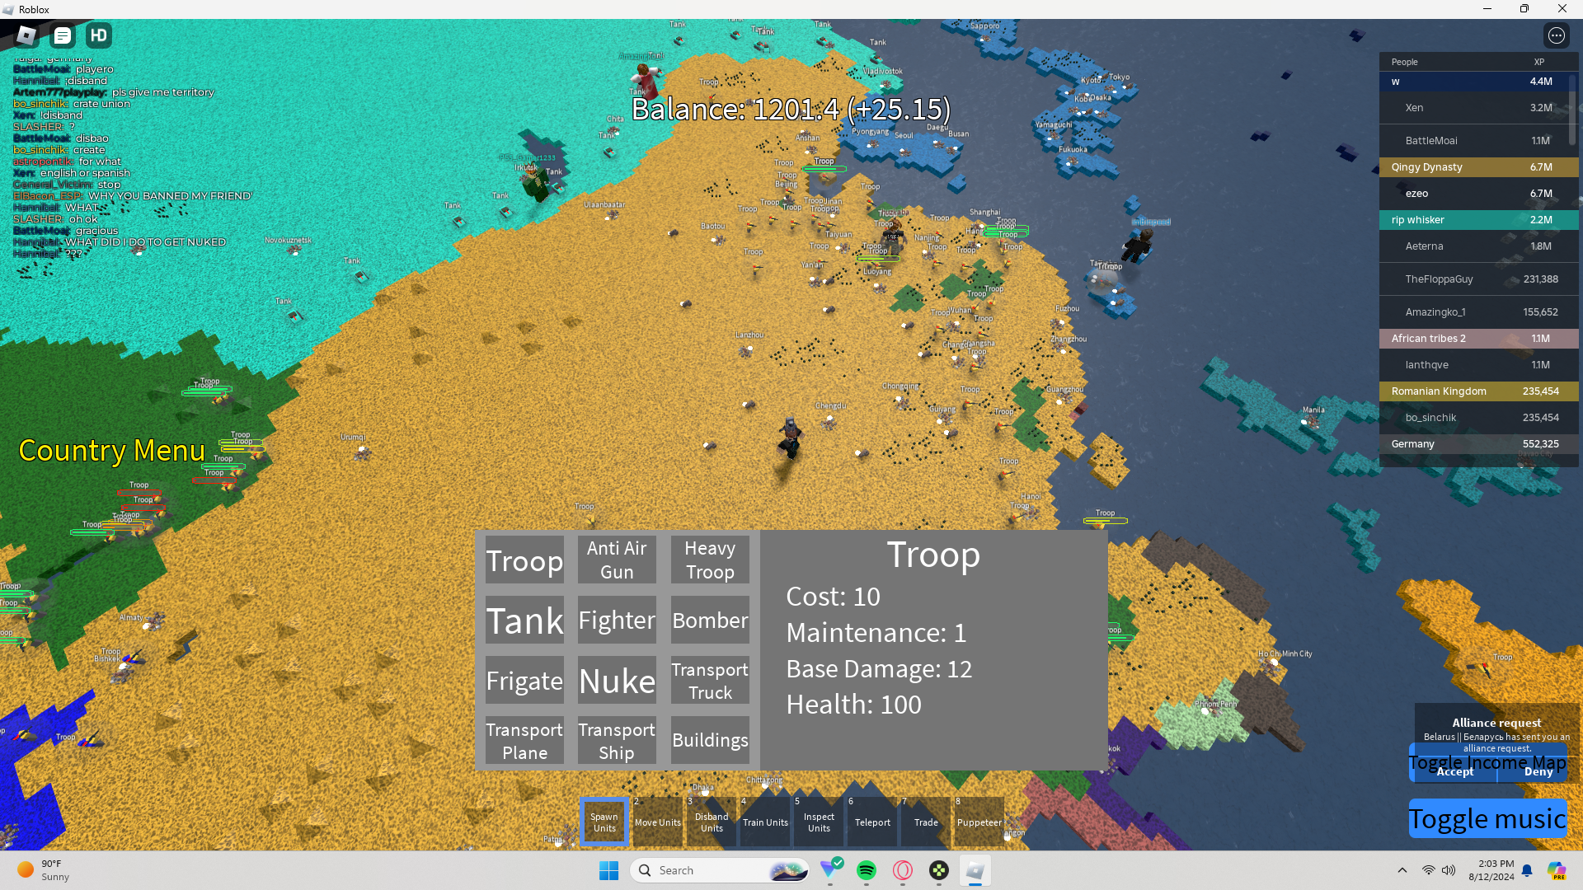
Task: Click the HD admin icon
Action: click(99, 35)
